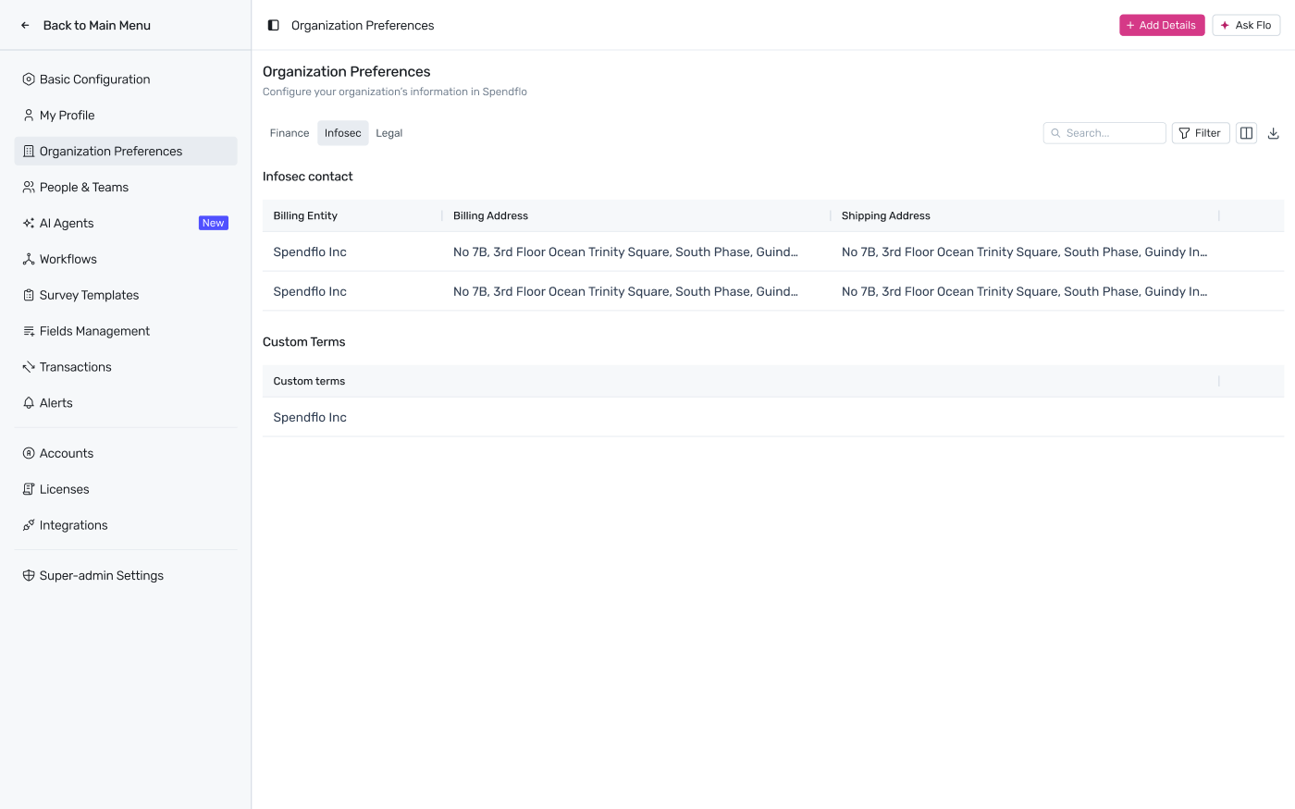This screenshot has height=809, width=1295.
Task: Switch to the Legal tab
Action: [x=389, y=133]
